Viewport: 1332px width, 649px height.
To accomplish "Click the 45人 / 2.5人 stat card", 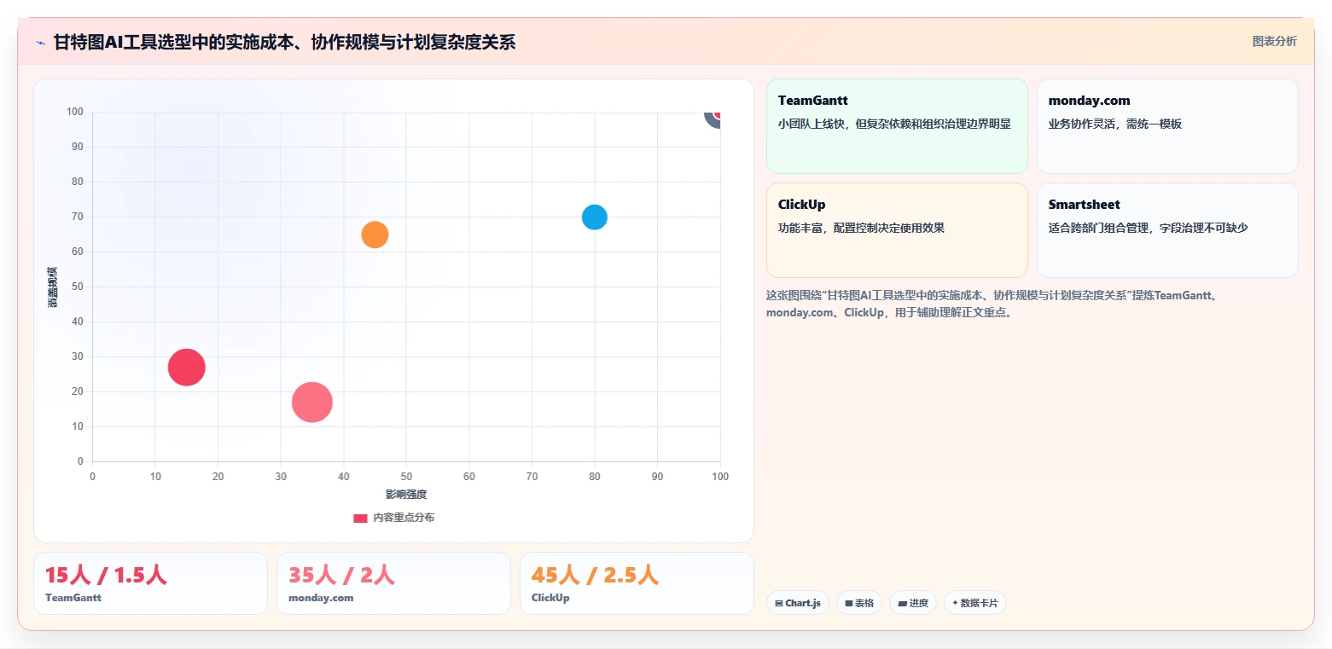I will (637, 583).
